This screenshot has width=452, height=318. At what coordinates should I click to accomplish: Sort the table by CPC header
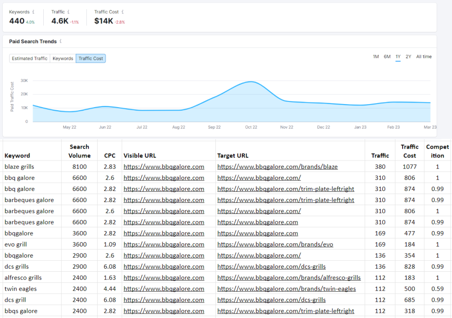point(109,155)
